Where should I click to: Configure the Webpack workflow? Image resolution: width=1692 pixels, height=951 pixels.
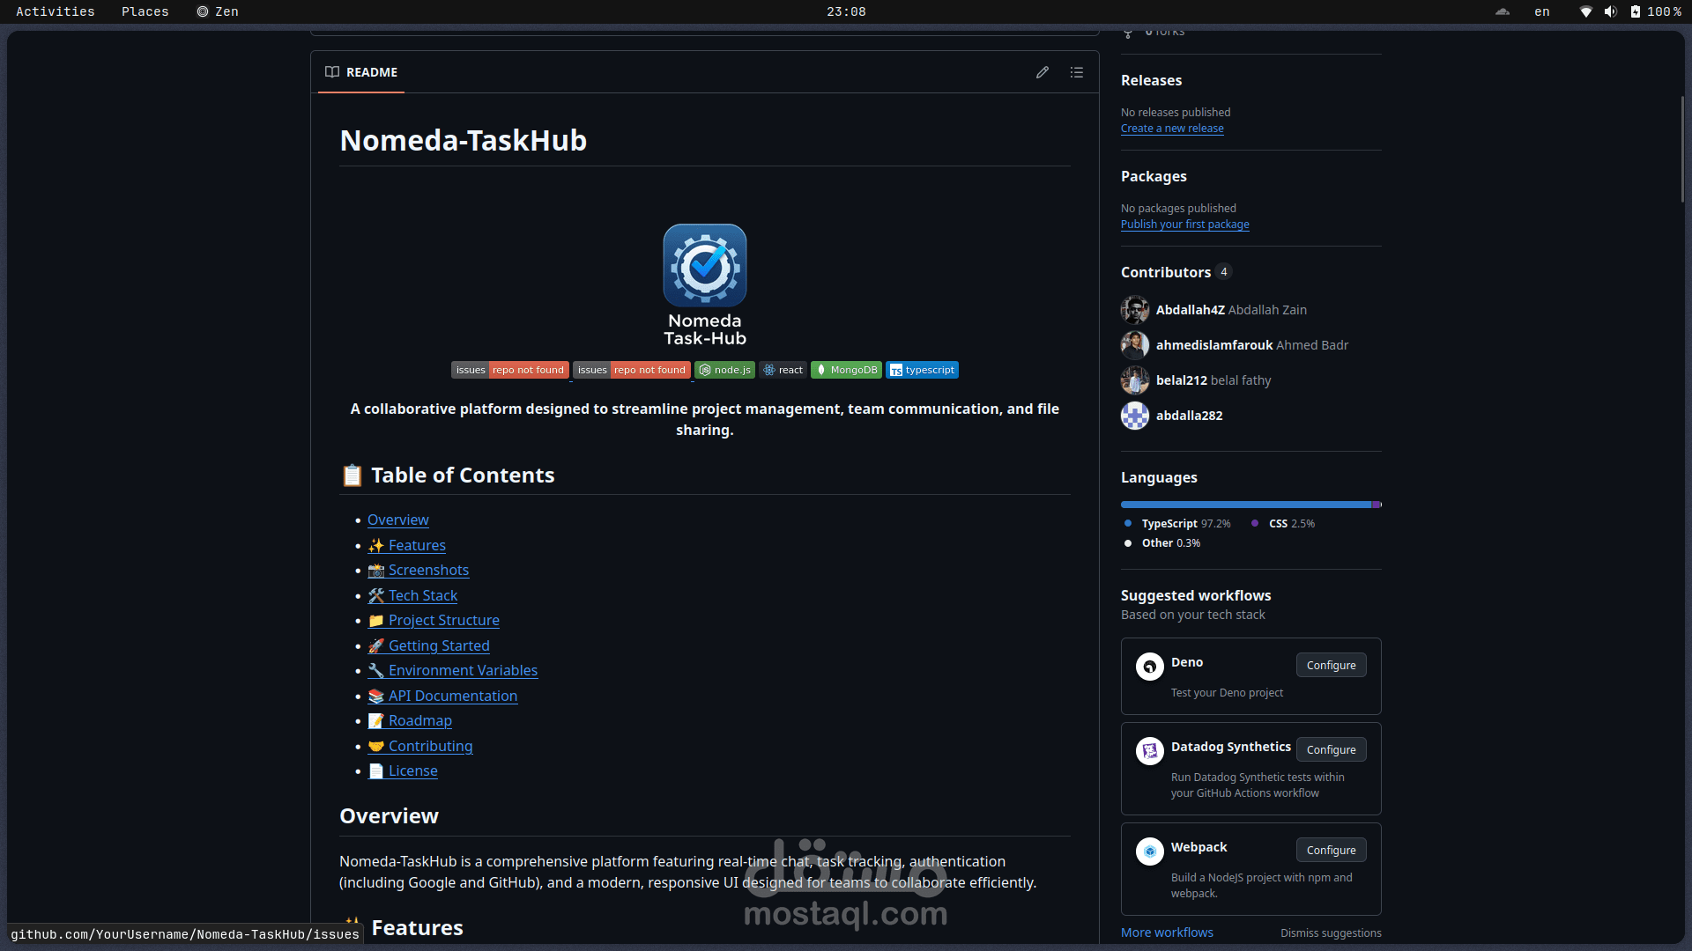(1331, 851)
